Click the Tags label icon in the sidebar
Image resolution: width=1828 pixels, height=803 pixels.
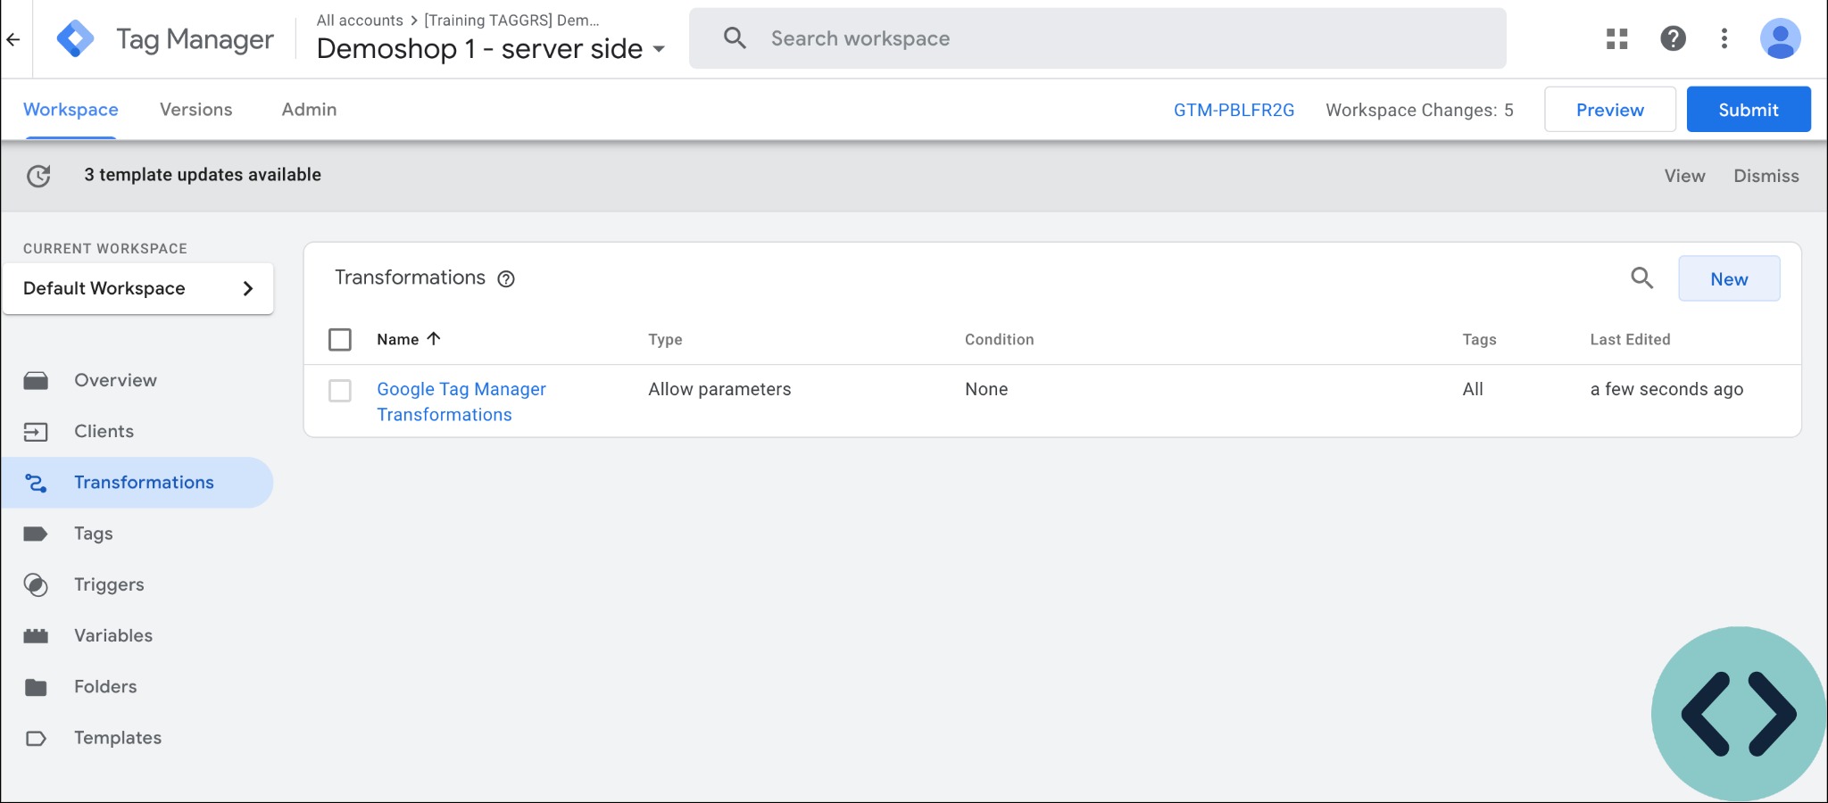[36, 534]
